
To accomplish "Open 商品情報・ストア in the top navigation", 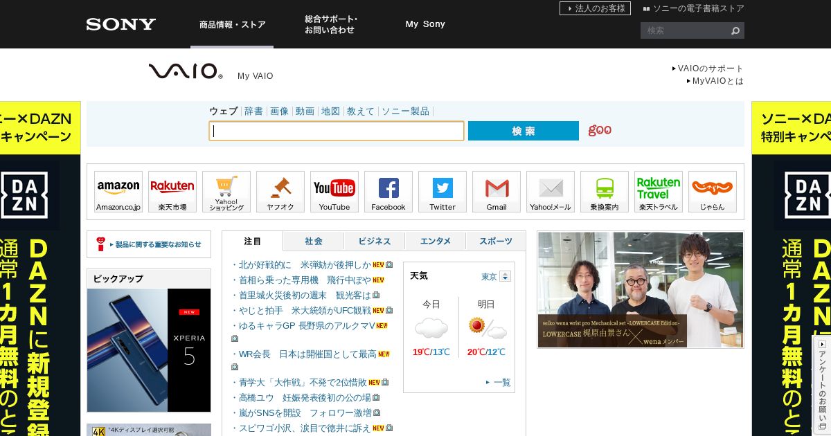I will click(232, 24).
